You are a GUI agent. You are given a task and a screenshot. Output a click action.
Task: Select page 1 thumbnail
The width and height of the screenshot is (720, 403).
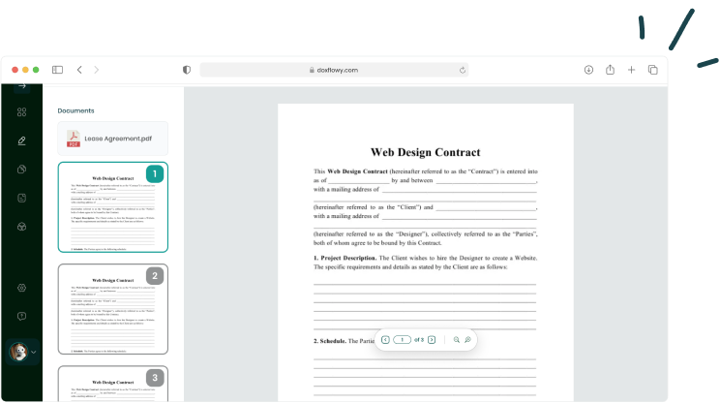pos(113,206)
